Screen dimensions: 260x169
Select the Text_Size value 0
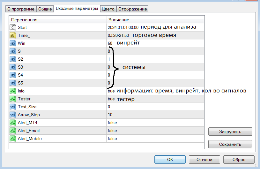point(109,107)
